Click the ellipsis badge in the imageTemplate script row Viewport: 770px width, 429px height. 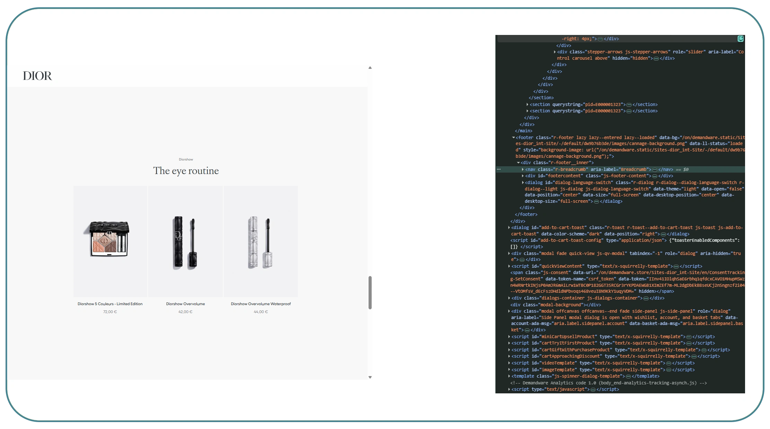pos(669,370)
